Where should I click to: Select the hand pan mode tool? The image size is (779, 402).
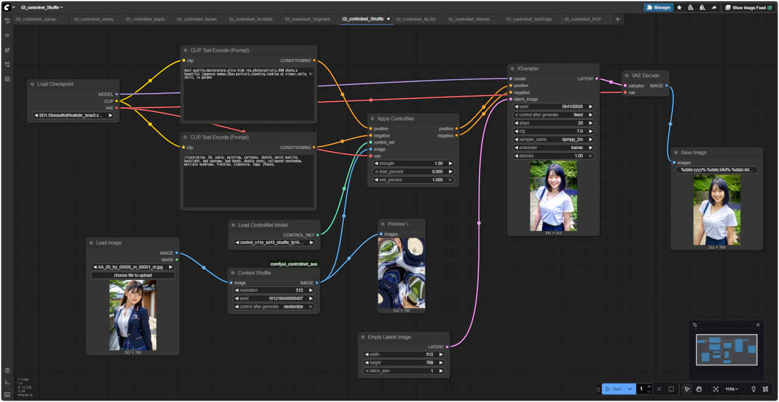pyautogui.click(x=699, y=389)
